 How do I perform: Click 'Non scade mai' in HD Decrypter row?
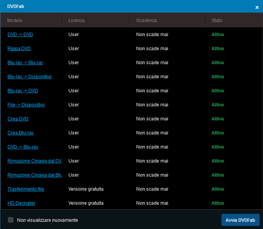152,203
